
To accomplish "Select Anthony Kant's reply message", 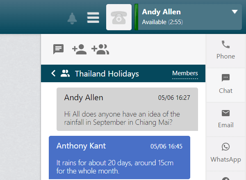I will pyautogui.click(x=119, y=157).
